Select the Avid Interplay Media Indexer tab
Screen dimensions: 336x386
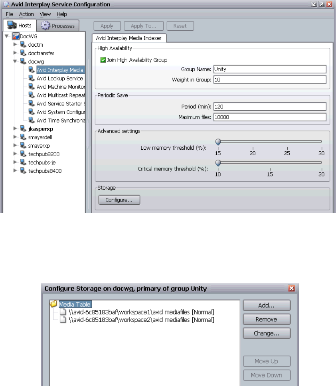[129, 38]
